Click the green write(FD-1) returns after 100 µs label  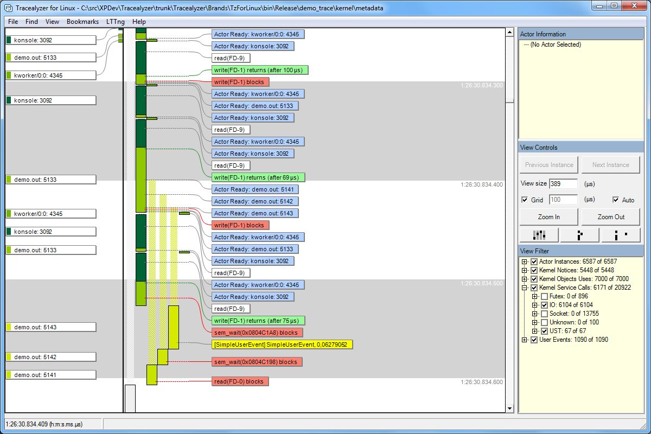pyautogui.click(x=260, y=70)
